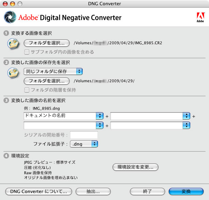Click the source path ending IMG_8985.CR2
This screenshot has width=209, height=200.
pos(118,43)
